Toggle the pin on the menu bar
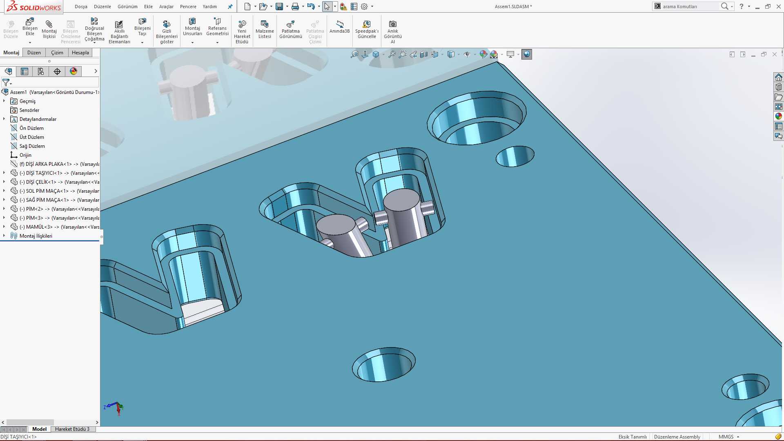This screenshot has width=784, height=441. tap(230, 7)
